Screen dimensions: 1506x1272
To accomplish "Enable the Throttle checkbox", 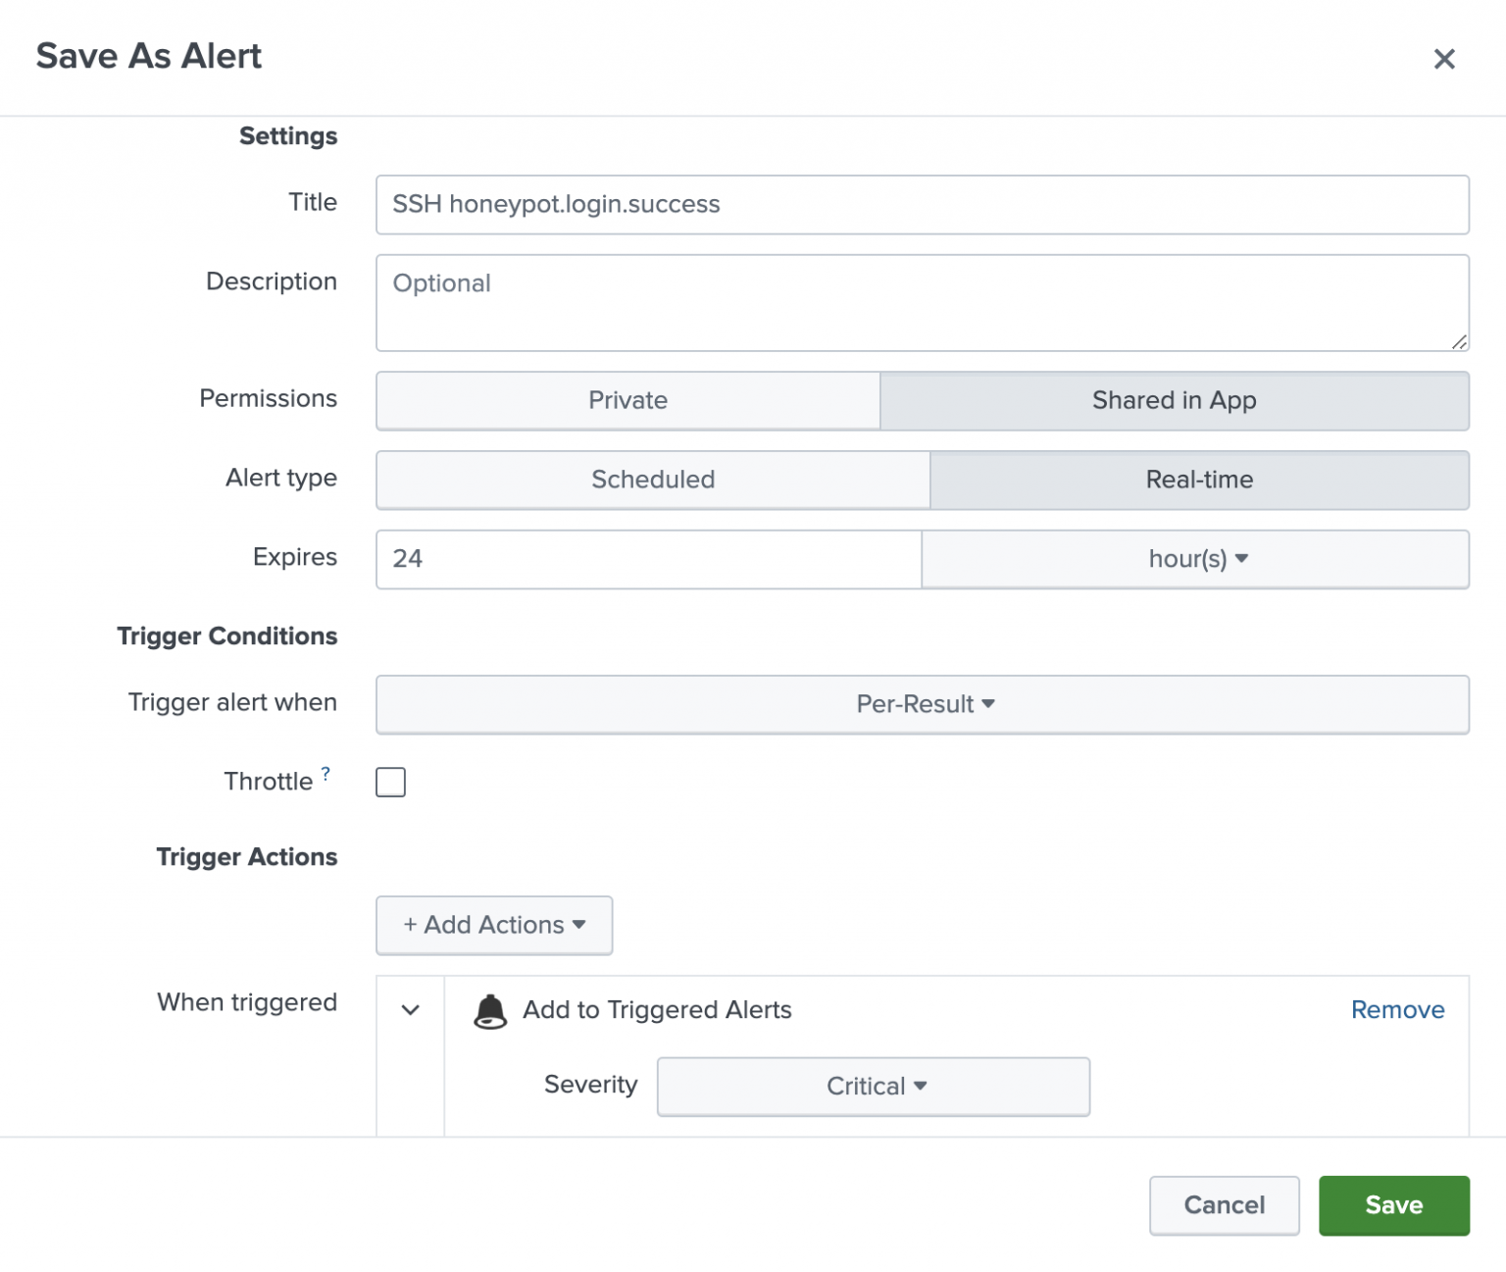I will coord(390,782).
